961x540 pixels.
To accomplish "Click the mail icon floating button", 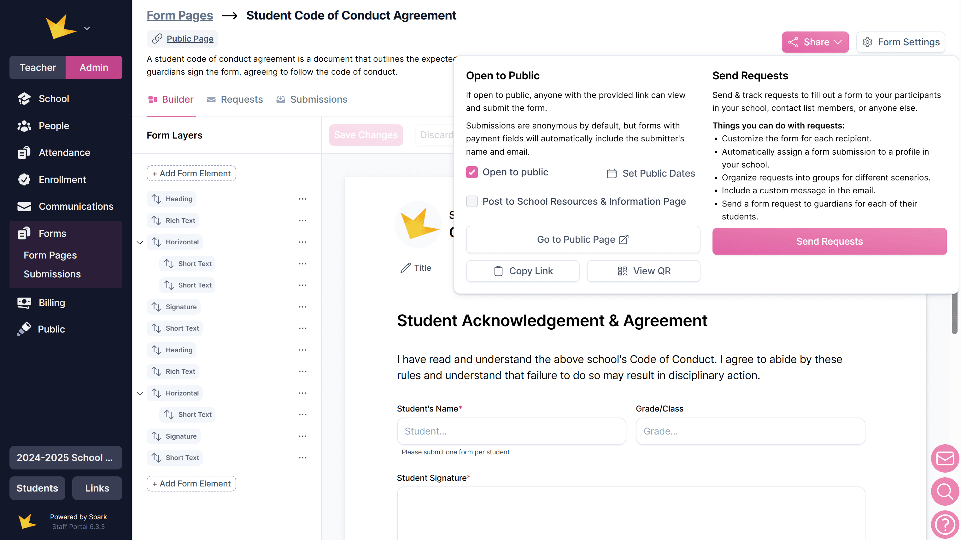I will click(x=944, y=458).
